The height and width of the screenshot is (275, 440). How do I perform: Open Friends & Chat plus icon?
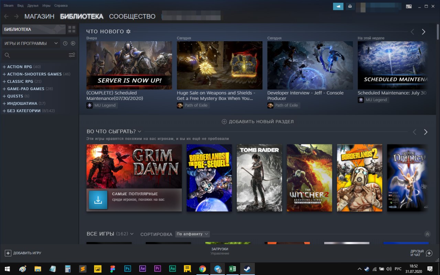pyautogui.click(x=429, y=253)
